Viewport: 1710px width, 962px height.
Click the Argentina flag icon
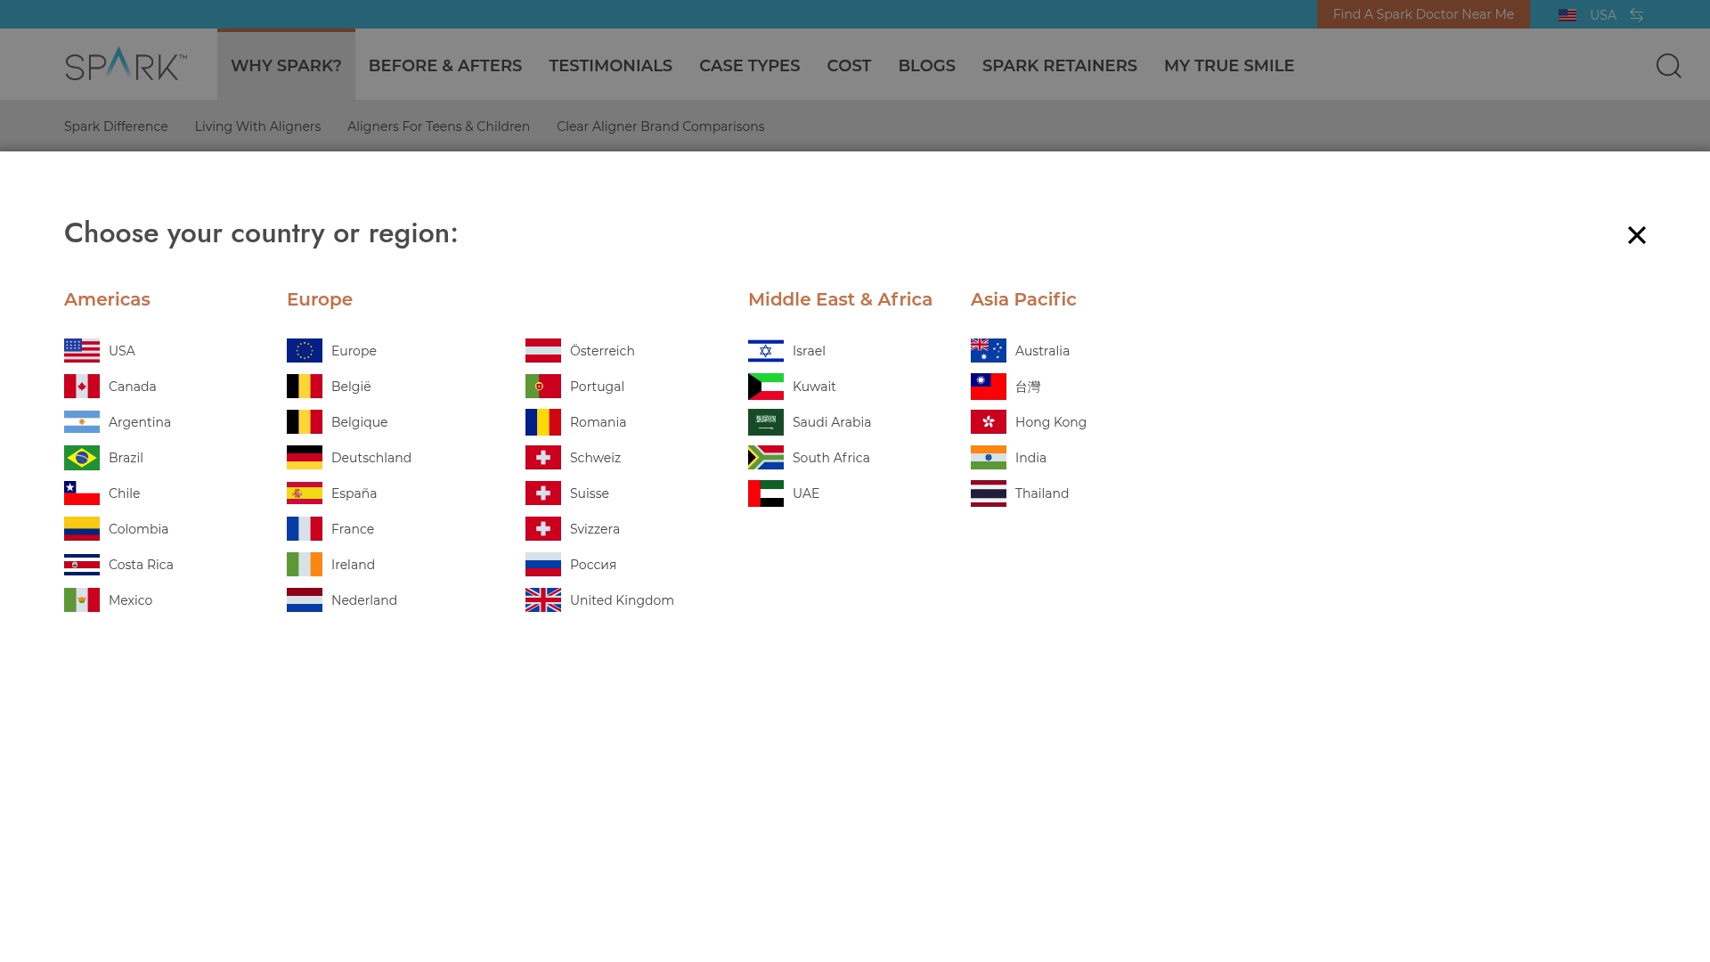[82, 422]
